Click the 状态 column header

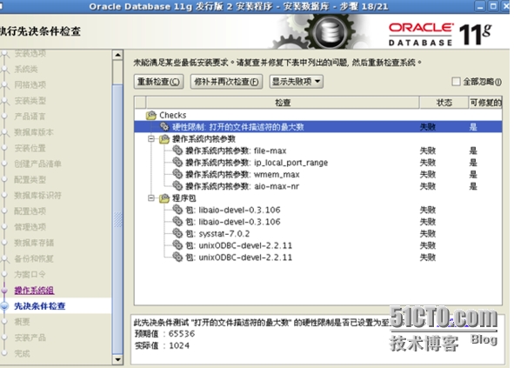pos(444,103)
